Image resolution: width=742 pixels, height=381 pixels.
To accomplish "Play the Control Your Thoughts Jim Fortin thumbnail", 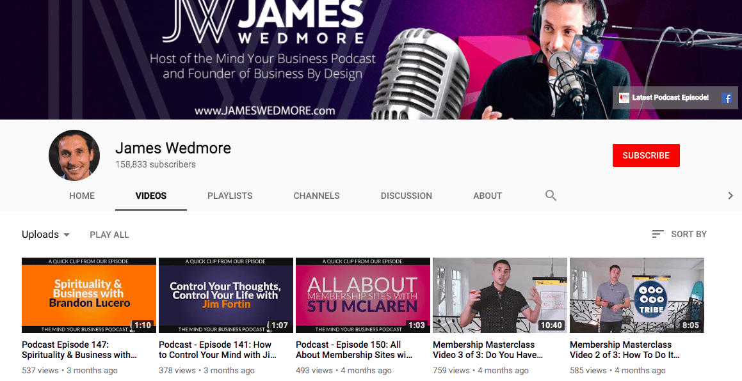I will [226, 295].
